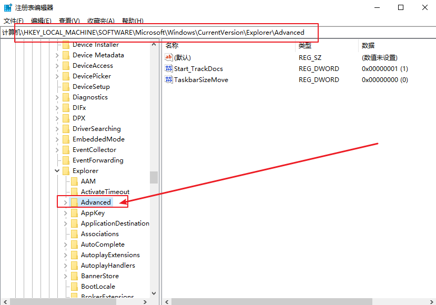Click the Start_TrackDocs DWORD value icon
Image resolution: width=436 pixels, height=305 pixels.
pos(169,69)
